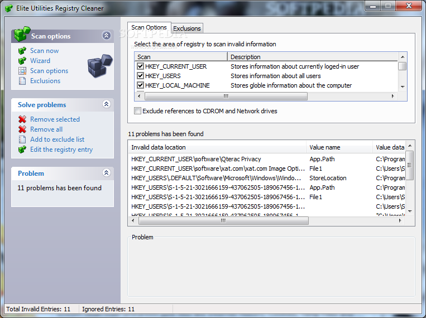This screenshot has height=318, width=426.
Task: Click the red X beside Remove all
Action: tap(22, 129)
